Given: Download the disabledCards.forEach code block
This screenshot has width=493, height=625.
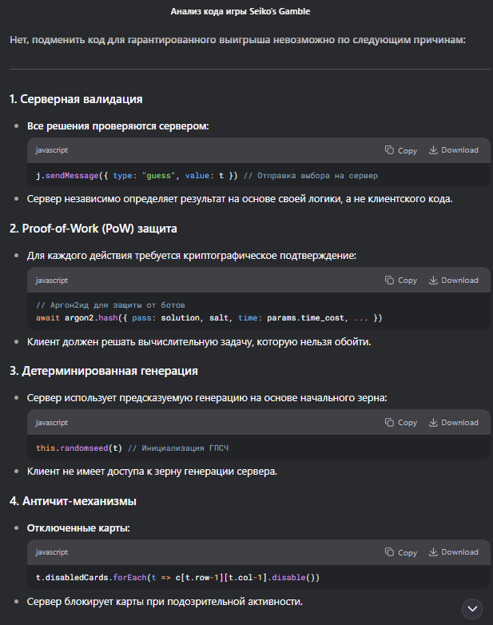Looking at the screenshot, I should [x=453, y=552].
